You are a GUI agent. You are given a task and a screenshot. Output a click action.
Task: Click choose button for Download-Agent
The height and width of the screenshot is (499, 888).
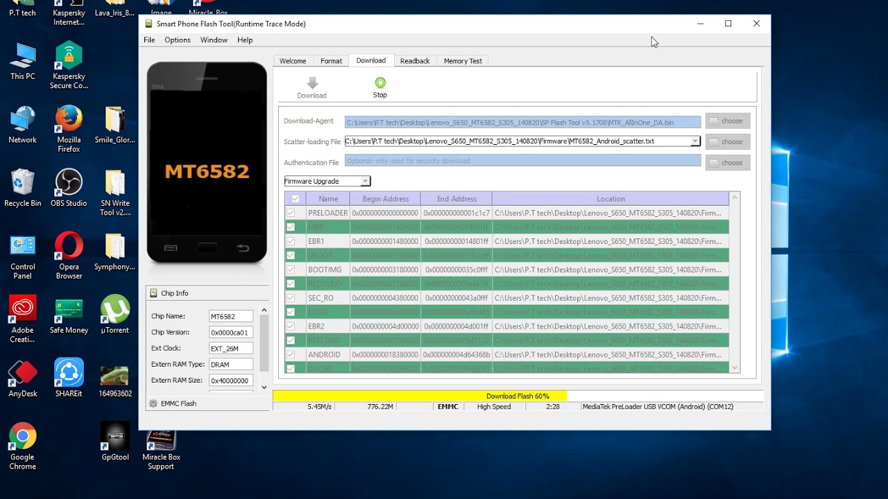[728, 121]
